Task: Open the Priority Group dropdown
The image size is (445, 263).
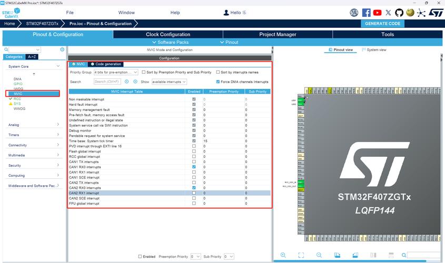Action: click(x=116, y=72)
